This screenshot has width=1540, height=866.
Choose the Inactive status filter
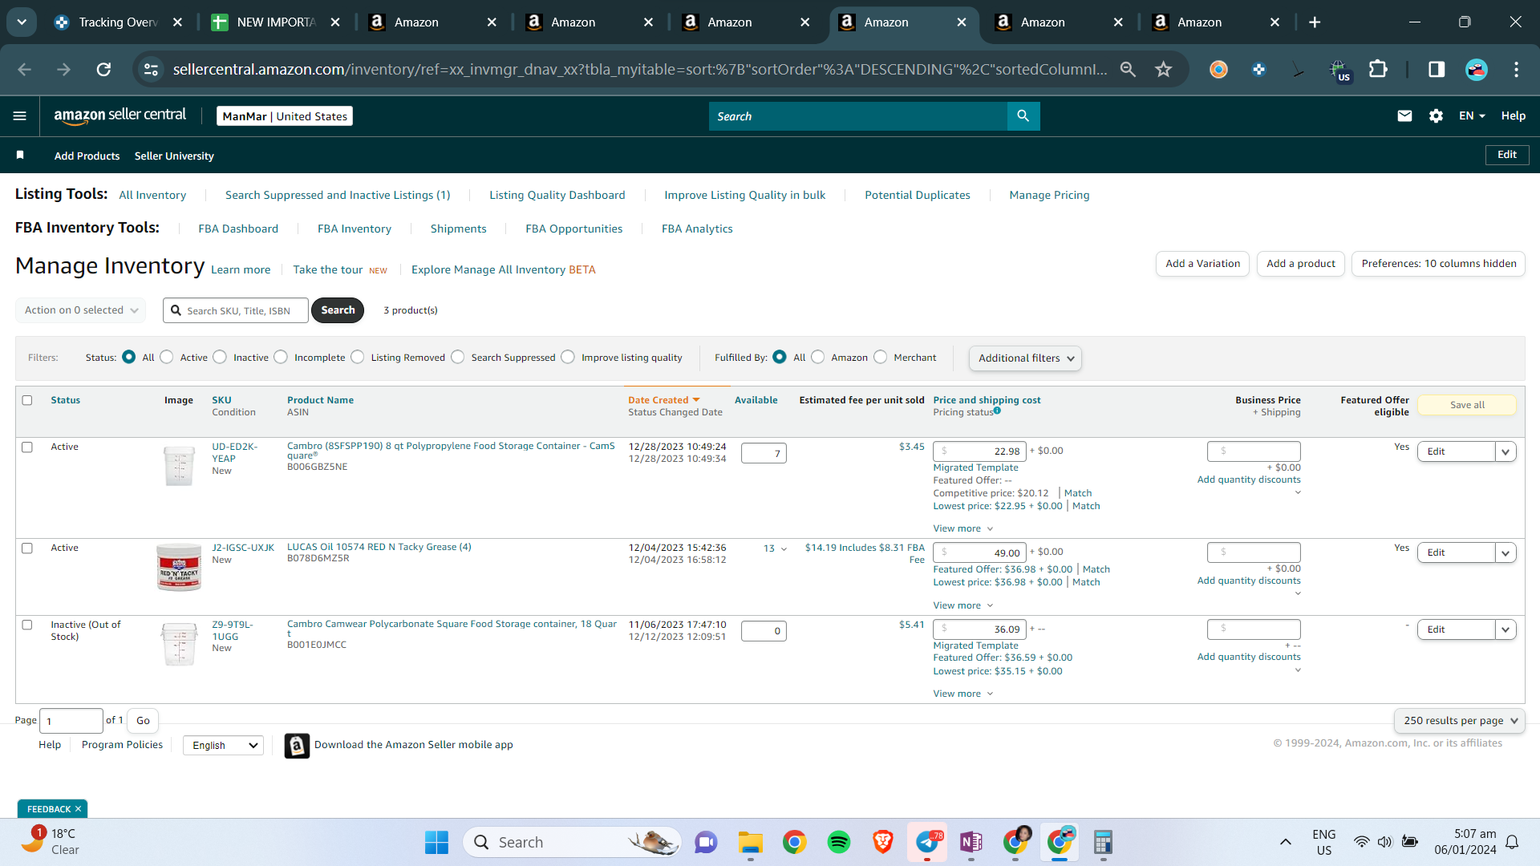(221, 358)
